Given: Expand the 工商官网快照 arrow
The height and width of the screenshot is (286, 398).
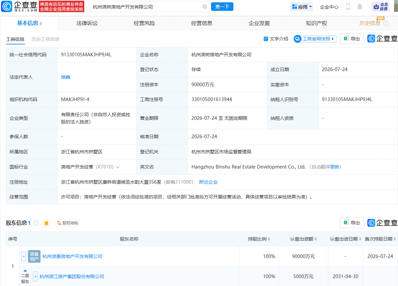Looking at the screenshot, I should click(x=333, y=39).
